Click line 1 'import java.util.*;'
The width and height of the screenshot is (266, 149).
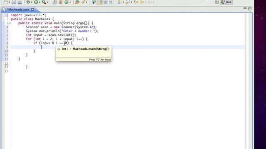click(x=29, y=15)
